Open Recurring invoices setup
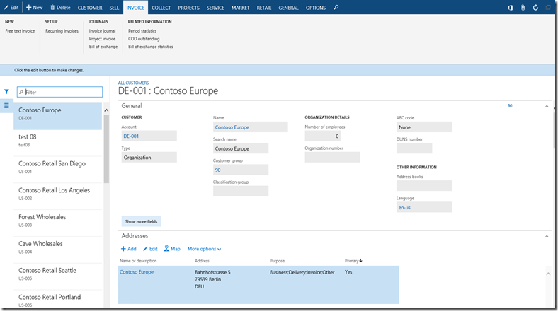558x311 pixels. click(x=62, y=31)
